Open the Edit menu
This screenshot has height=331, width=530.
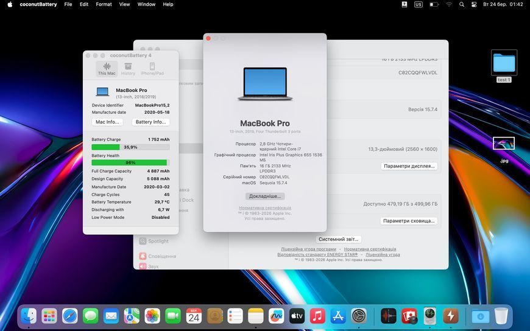84,4
